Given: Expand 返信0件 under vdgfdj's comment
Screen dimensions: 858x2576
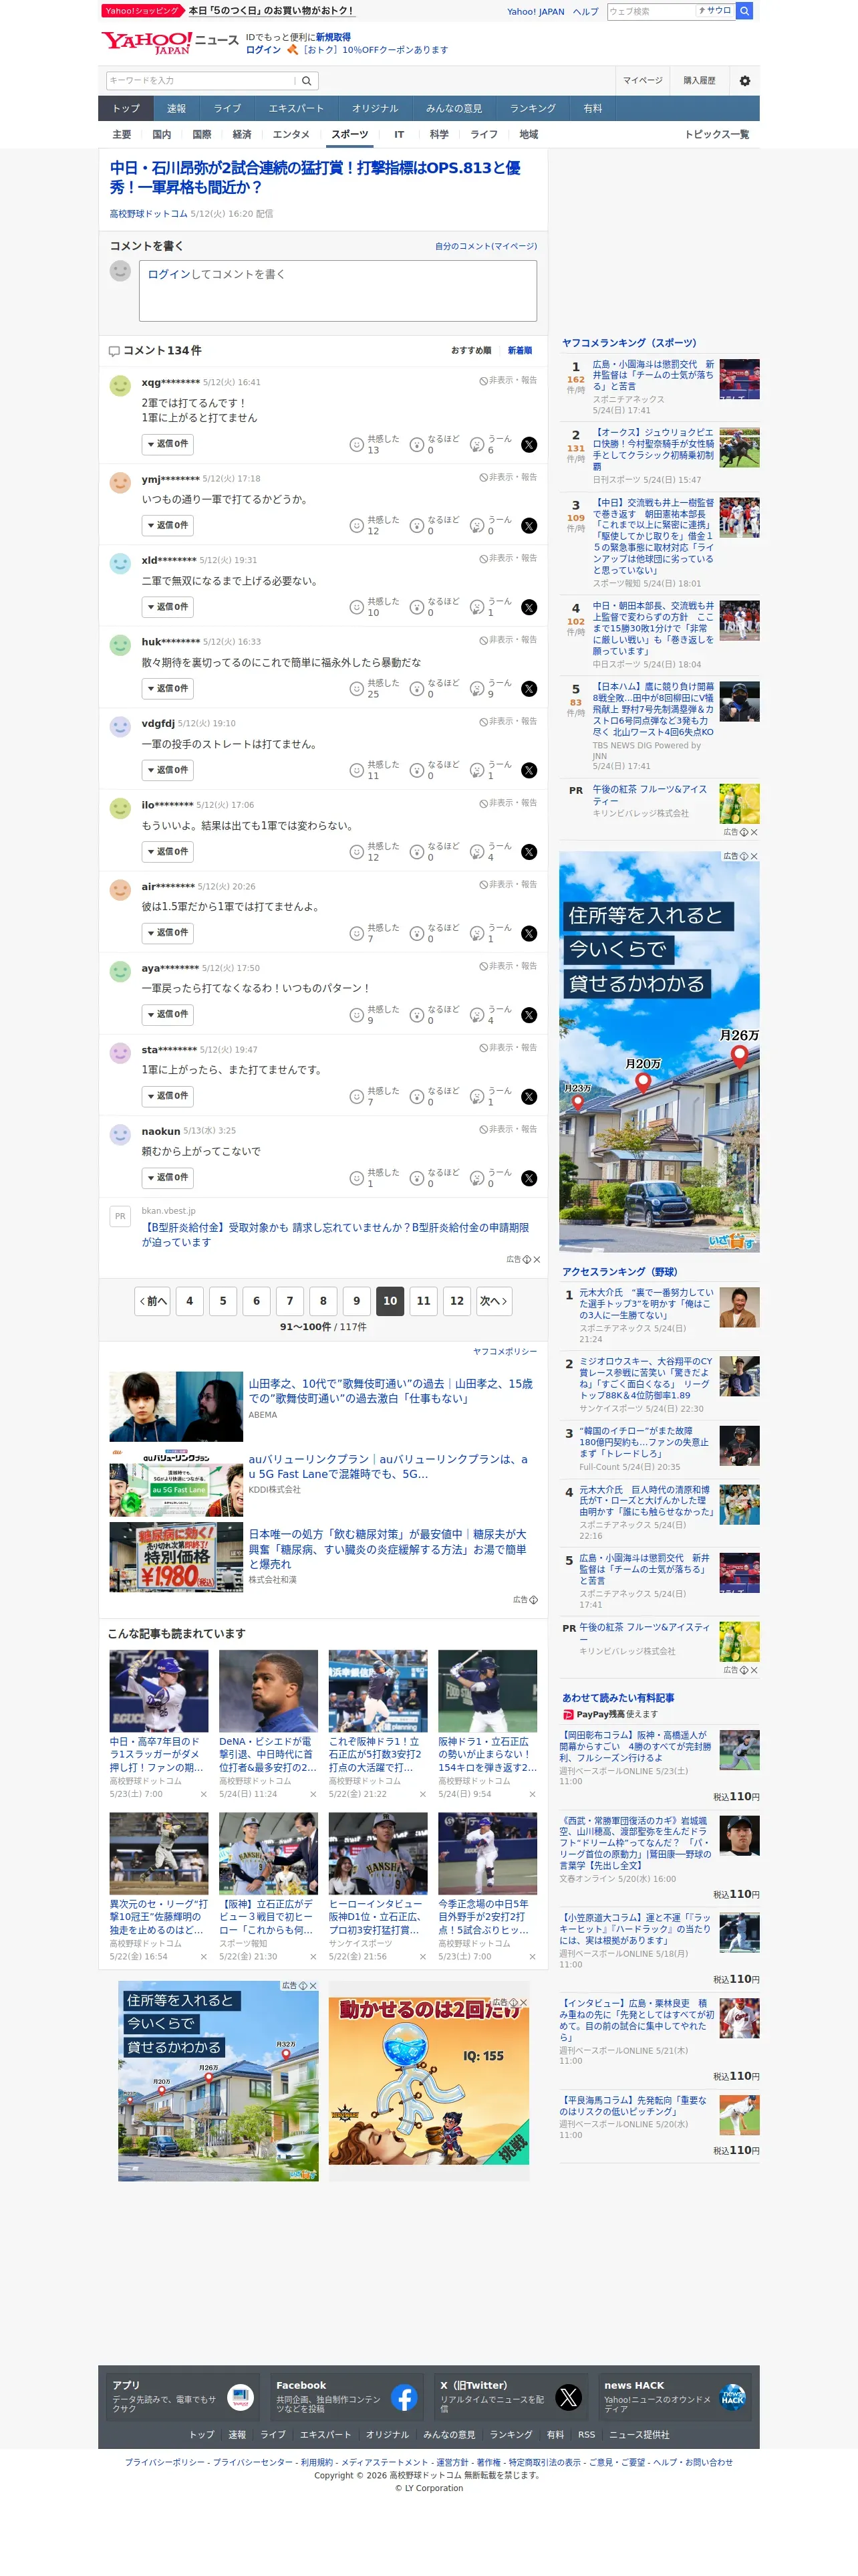Looking at the screenshot, I should point(168,771).
